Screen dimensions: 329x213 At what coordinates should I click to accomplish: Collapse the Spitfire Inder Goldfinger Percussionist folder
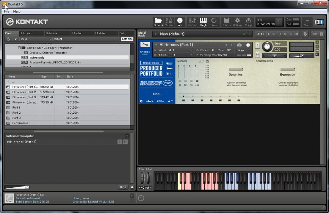click(19, 48)
